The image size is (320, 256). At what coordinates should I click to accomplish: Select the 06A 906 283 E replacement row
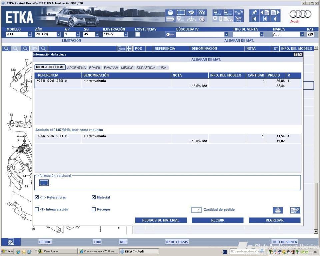168,138
